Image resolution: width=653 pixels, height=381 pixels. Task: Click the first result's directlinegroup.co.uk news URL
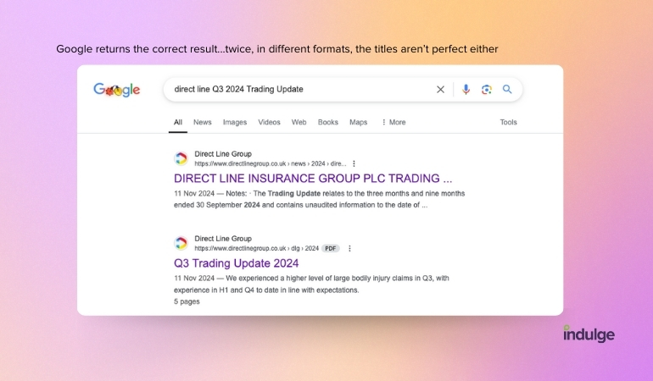pyautogui.click(x=271, y=164)
